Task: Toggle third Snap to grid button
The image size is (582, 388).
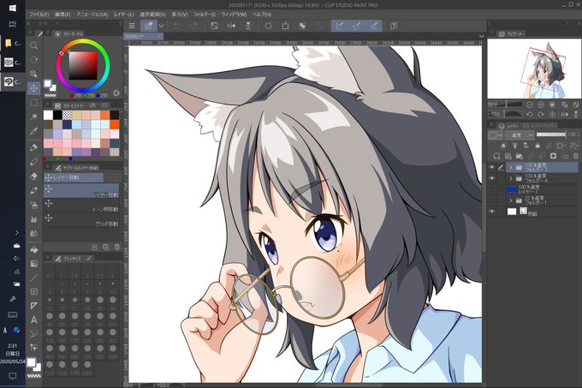Action: [x=374, y=26]
